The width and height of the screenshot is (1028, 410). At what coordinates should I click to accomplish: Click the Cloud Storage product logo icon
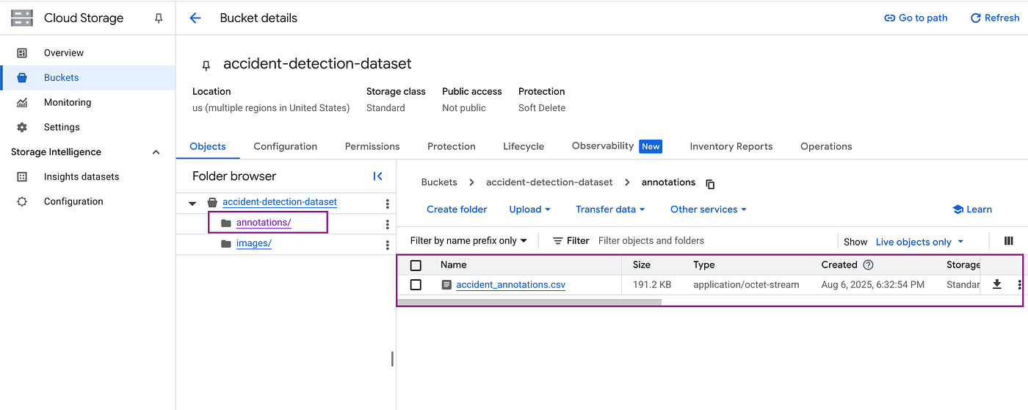tap(22, 18)
